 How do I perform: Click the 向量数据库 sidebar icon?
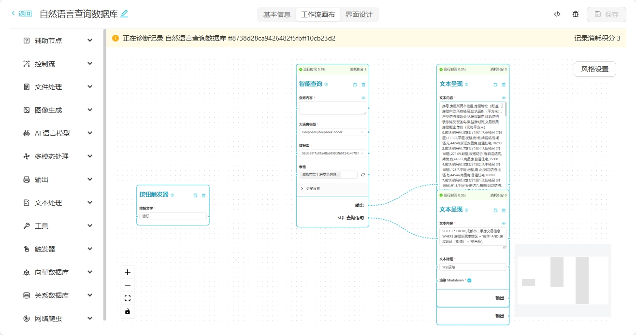27,272
